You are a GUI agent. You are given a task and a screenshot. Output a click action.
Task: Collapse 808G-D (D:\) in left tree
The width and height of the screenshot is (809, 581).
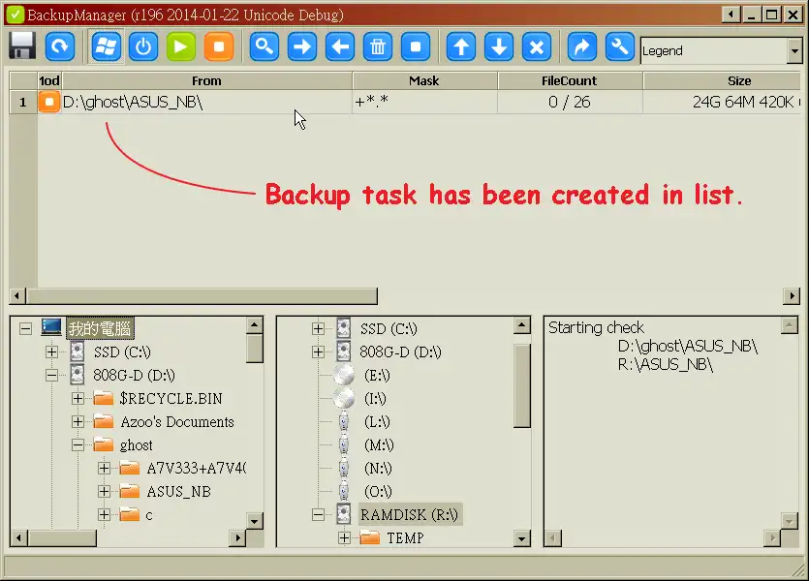[51, 376]
